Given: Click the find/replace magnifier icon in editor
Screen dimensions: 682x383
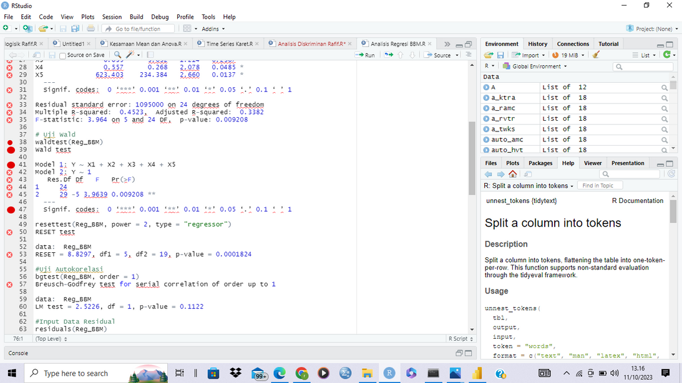Looking at the screenshot, I should coord(118,55).
